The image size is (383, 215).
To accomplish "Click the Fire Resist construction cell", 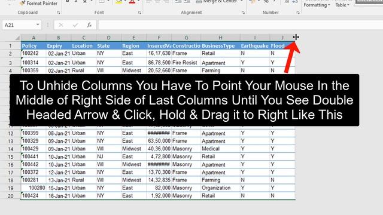I will (x=186, y=62).
